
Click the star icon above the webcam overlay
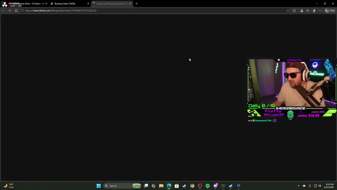[279, 60]
